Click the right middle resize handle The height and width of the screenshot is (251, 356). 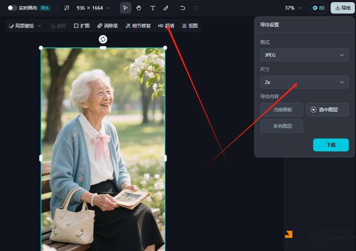165,158
